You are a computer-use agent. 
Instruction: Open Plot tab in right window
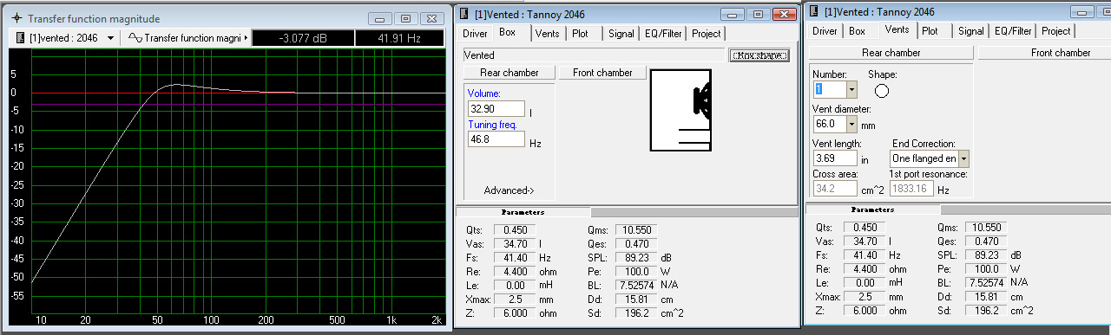(930, 30)
